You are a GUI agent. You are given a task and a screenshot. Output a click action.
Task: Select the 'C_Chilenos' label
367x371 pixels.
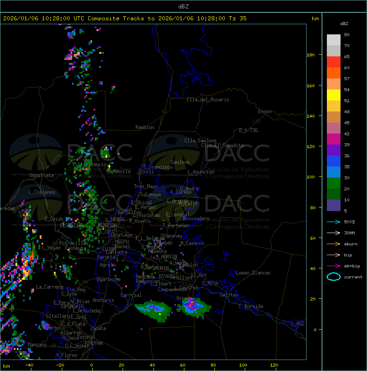coord(42,192)
